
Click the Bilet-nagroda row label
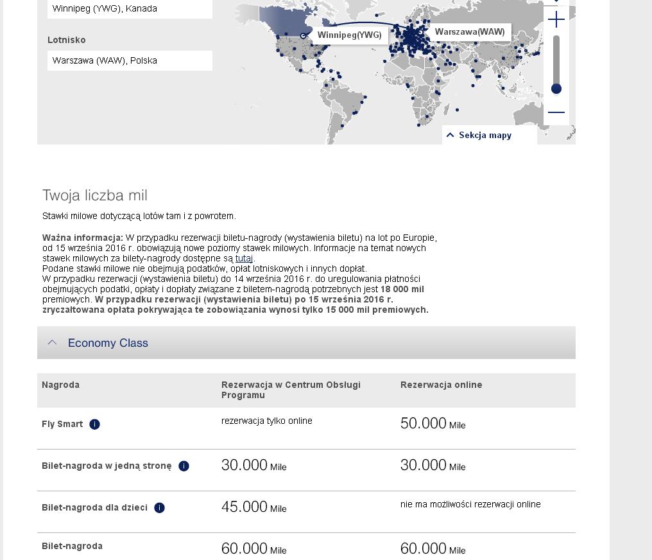[72, 546]
